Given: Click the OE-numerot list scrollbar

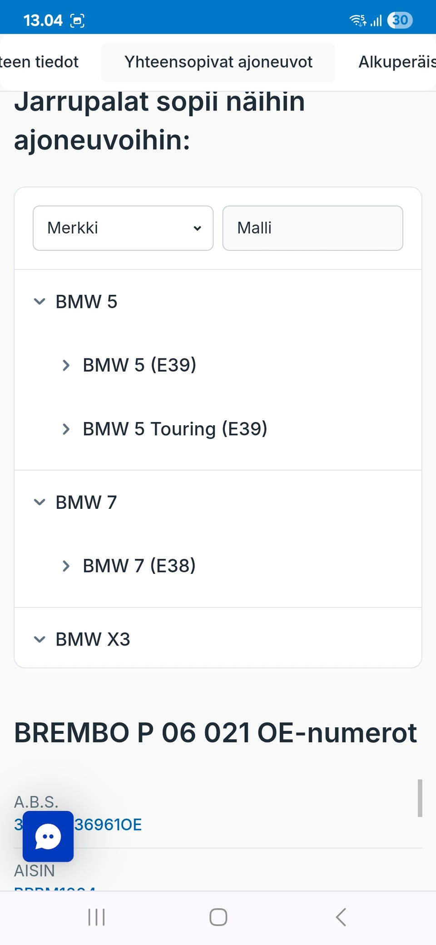Looking at the screenshot, I should (420, 798).
